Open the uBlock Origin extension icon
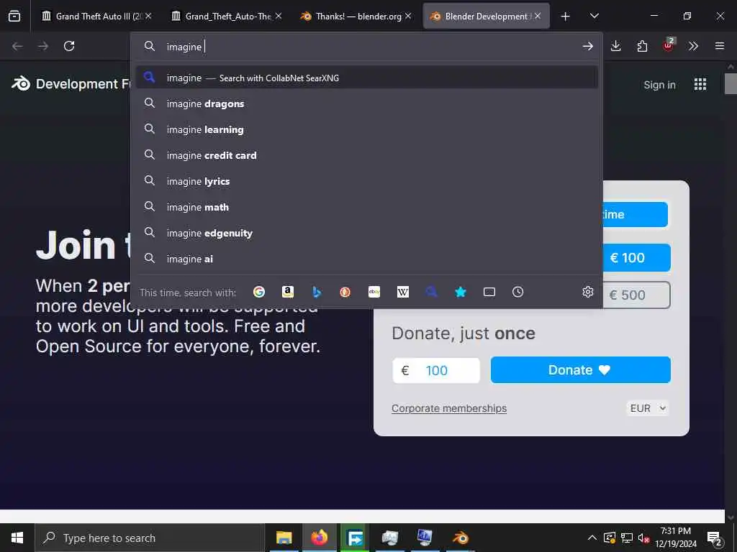Viewport: 737px width, 552px height. point(669,45)
